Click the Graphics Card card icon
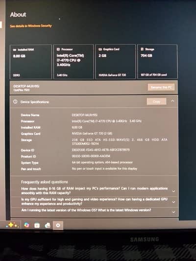This screenshot has height=261, width=196. point(100,49)
